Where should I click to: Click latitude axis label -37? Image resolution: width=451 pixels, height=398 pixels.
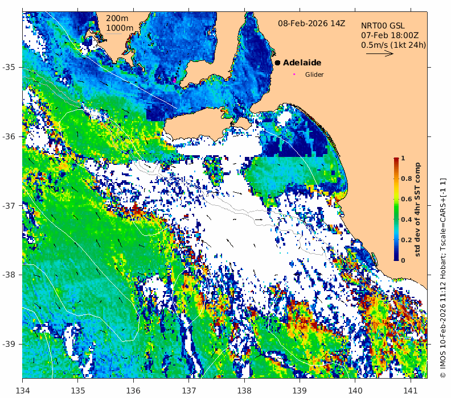[9, 206]
